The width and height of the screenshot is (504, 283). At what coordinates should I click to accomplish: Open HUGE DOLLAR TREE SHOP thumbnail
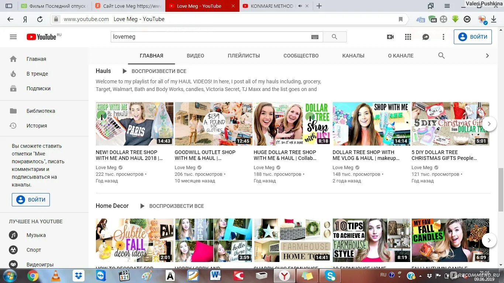(293, 124)
